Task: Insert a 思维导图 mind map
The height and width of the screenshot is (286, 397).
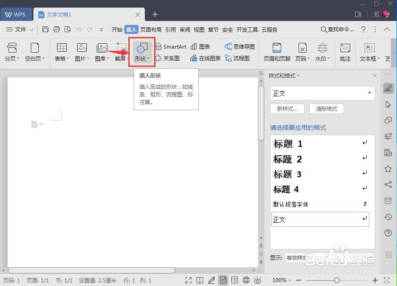Action: [240, 47]
